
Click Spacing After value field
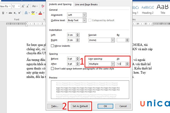[72, 64]
